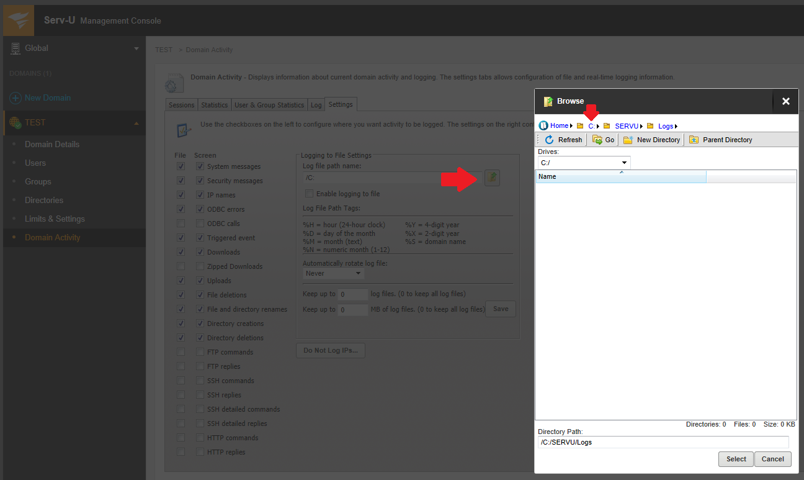Close the Browse dialog
The image size is (804, 480).
click(x=785, y=101)
